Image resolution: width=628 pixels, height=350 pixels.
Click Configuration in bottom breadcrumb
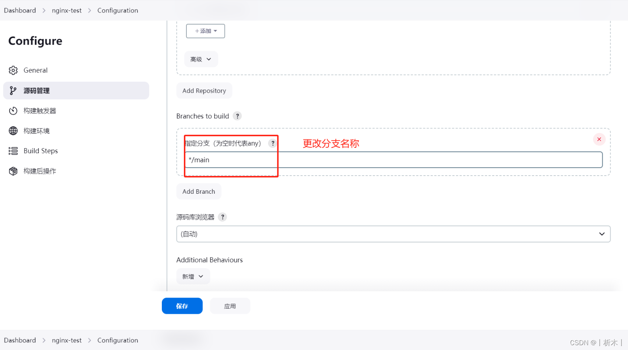pos(118,340)
